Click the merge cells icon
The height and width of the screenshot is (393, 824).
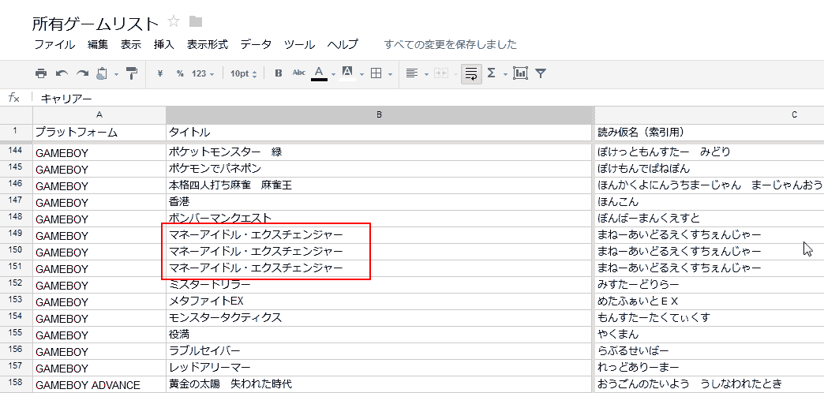click(440, 74)
